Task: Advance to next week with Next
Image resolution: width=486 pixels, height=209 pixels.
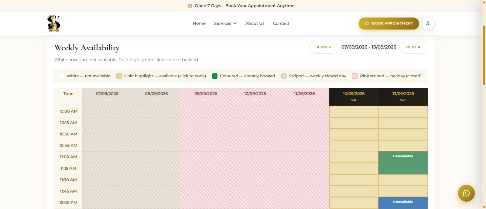Action: coord(413,47)
